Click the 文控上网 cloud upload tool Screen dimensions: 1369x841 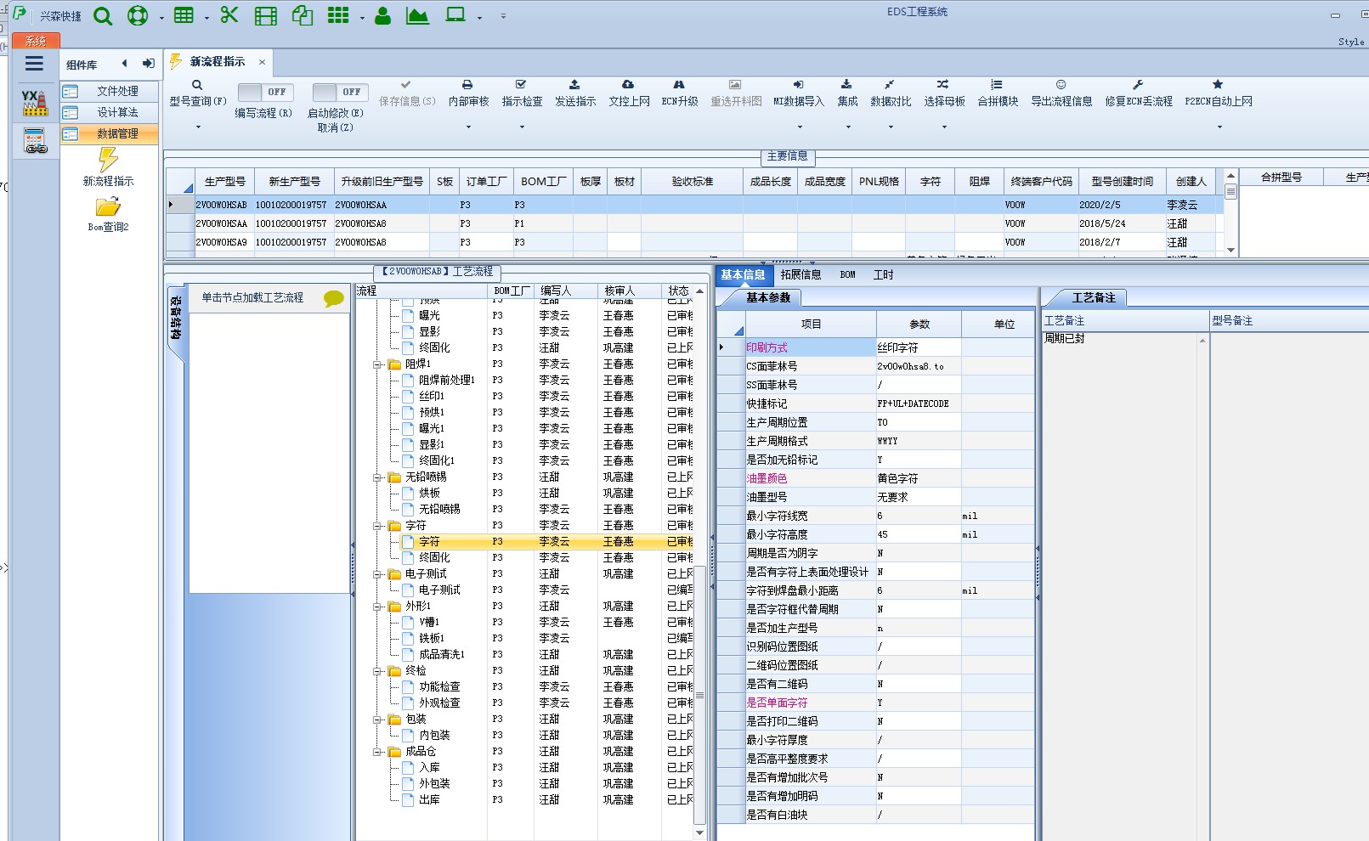point(629,93)
